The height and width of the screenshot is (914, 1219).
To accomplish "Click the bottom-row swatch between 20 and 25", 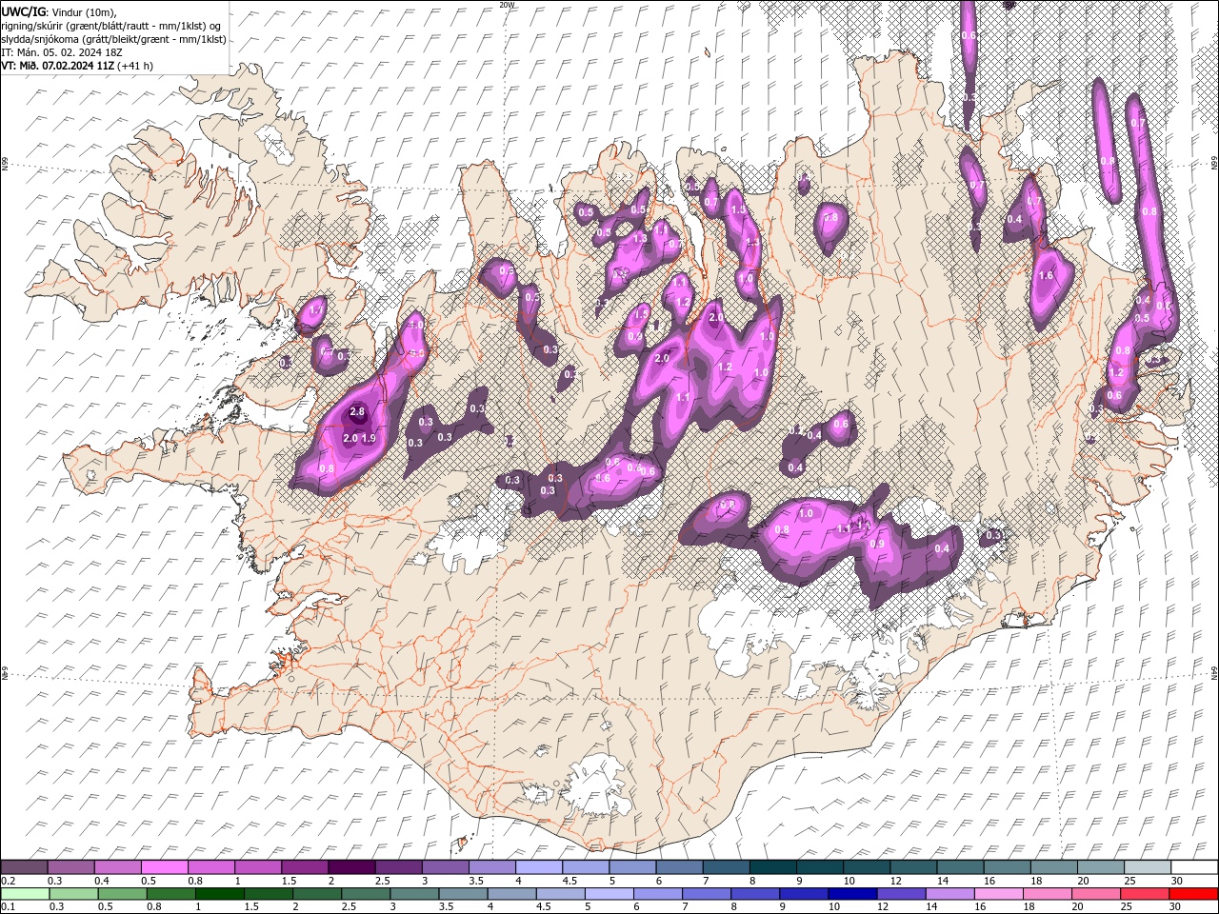I will (x=1094, y=894).
